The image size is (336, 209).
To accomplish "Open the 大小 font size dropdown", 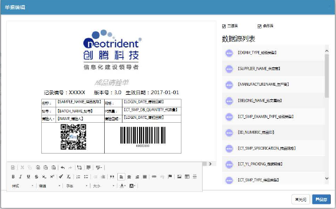I will [104, 186].
